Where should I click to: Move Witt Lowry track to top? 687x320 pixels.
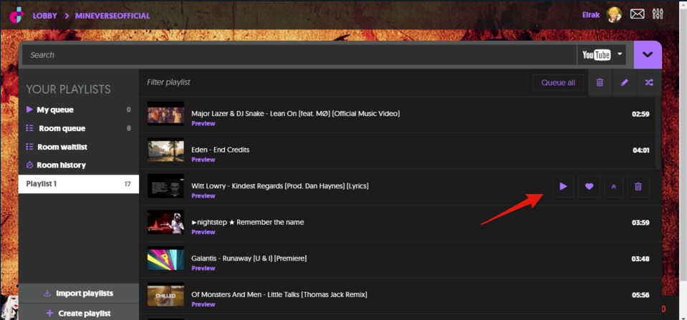(613, 186)
